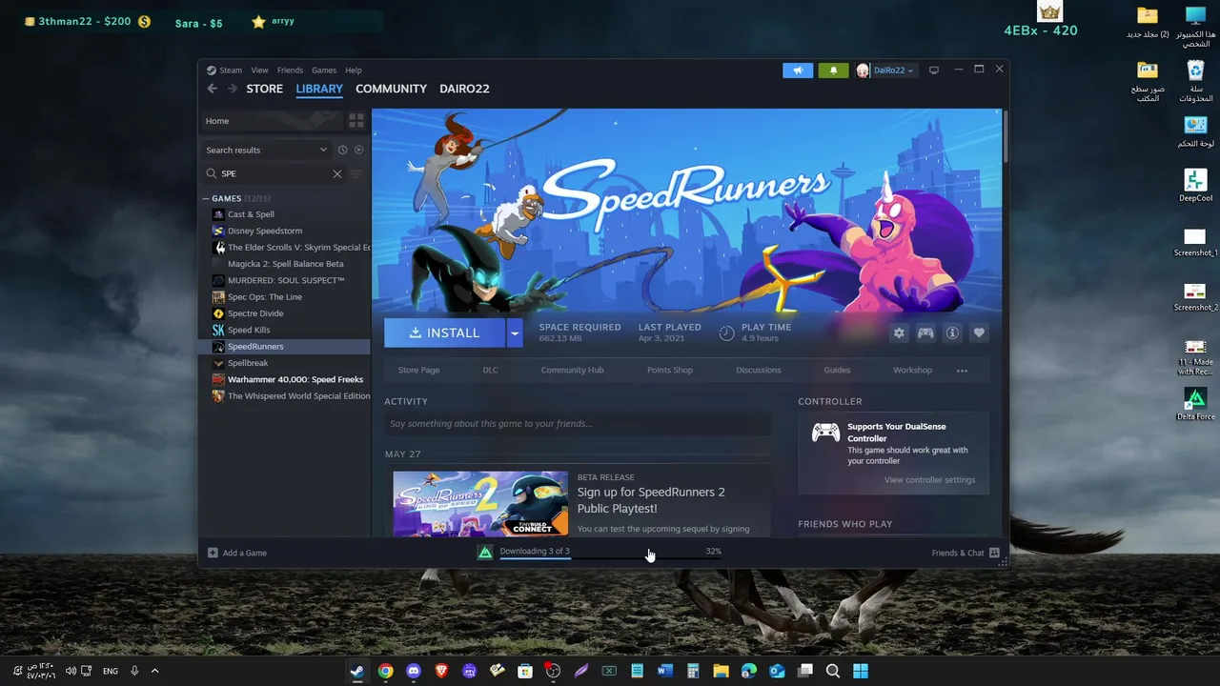Open the green notifications bell
Screen dimensions: 1220x686
pyautogui.click(x=833, y=71)
